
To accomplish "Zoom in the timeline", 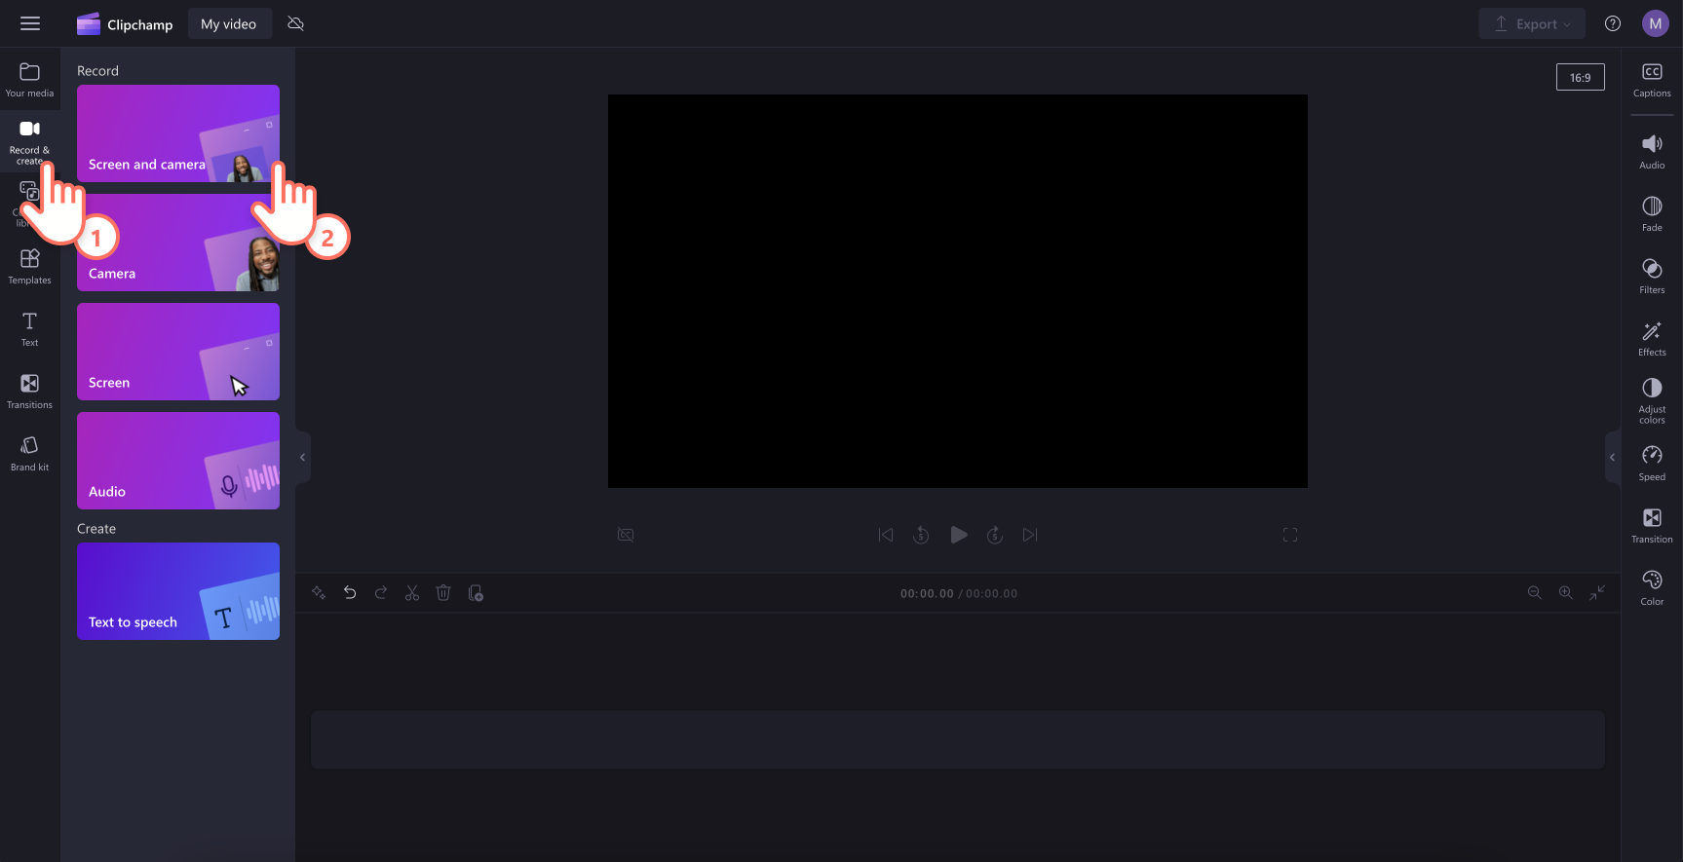I will [x=1566, y=593].
